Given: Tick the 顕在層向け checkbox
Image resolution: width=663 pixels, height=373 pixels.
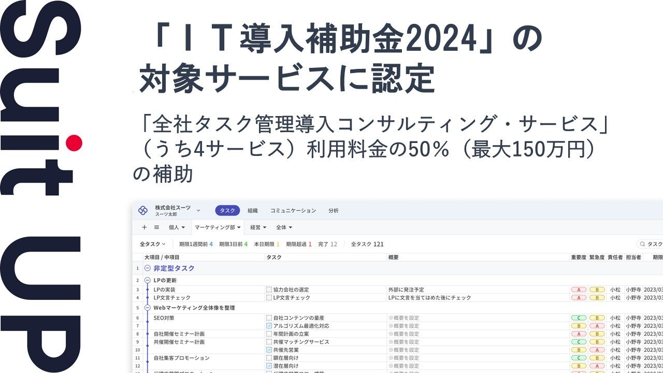Looking at the screenshot, I should click(269, 358).
